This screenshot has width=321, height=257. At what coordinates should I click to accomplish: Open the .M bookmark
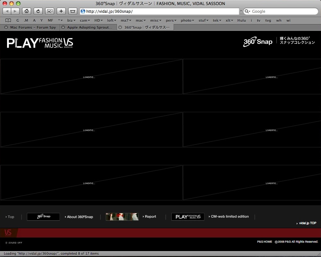(x=26, y=20)
